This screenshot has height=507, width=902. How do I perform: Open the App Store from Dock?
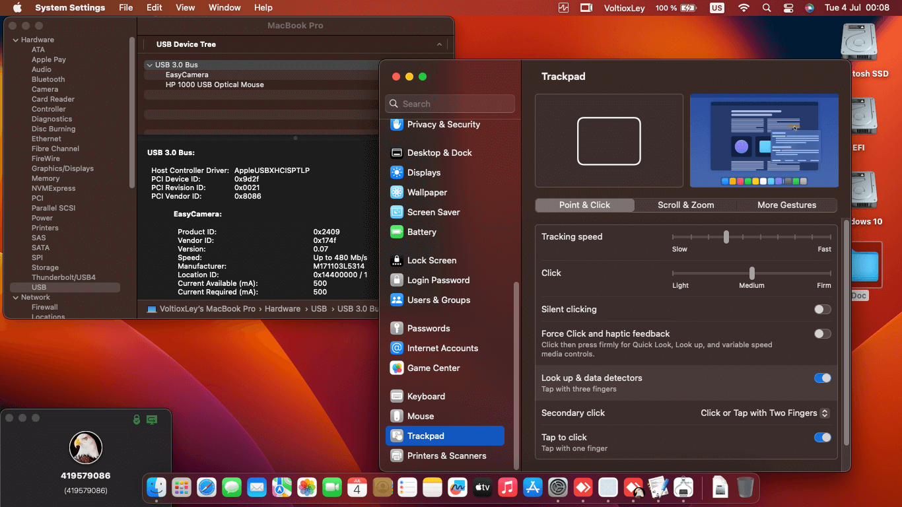point(533,488)
